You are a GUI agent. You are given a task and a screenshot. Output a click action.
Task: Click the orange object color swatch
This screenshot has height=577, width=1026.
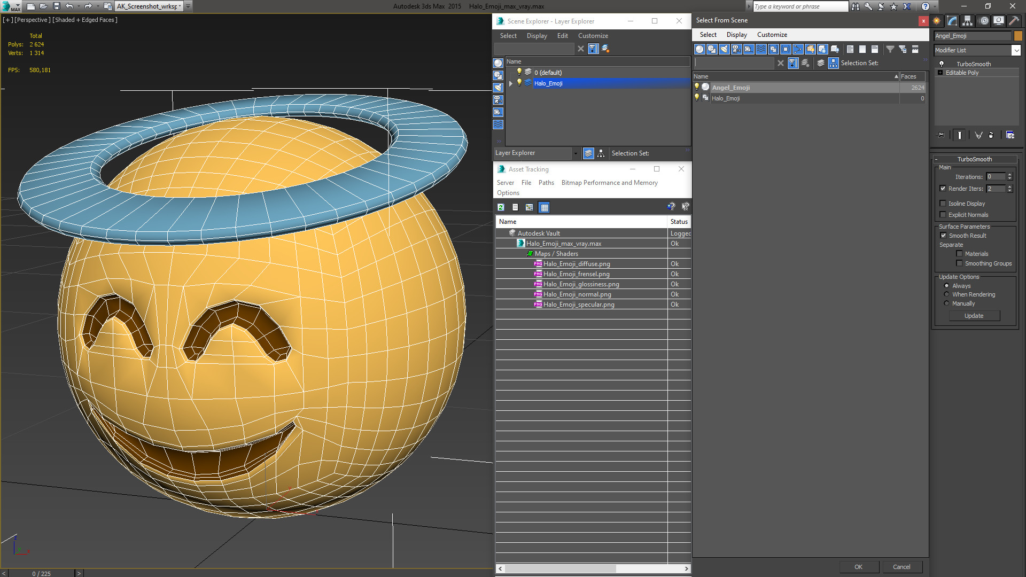click(1018, 36)
